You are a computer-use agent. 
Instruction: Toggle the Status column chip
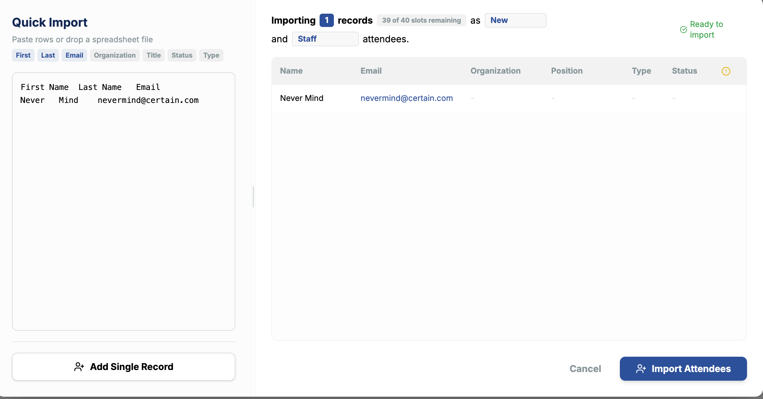click(182, 55)
